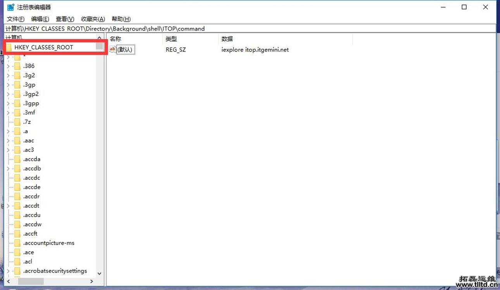The image size is (500, 290).
Task: Select the .accde tree item
Action: point(31,187)
